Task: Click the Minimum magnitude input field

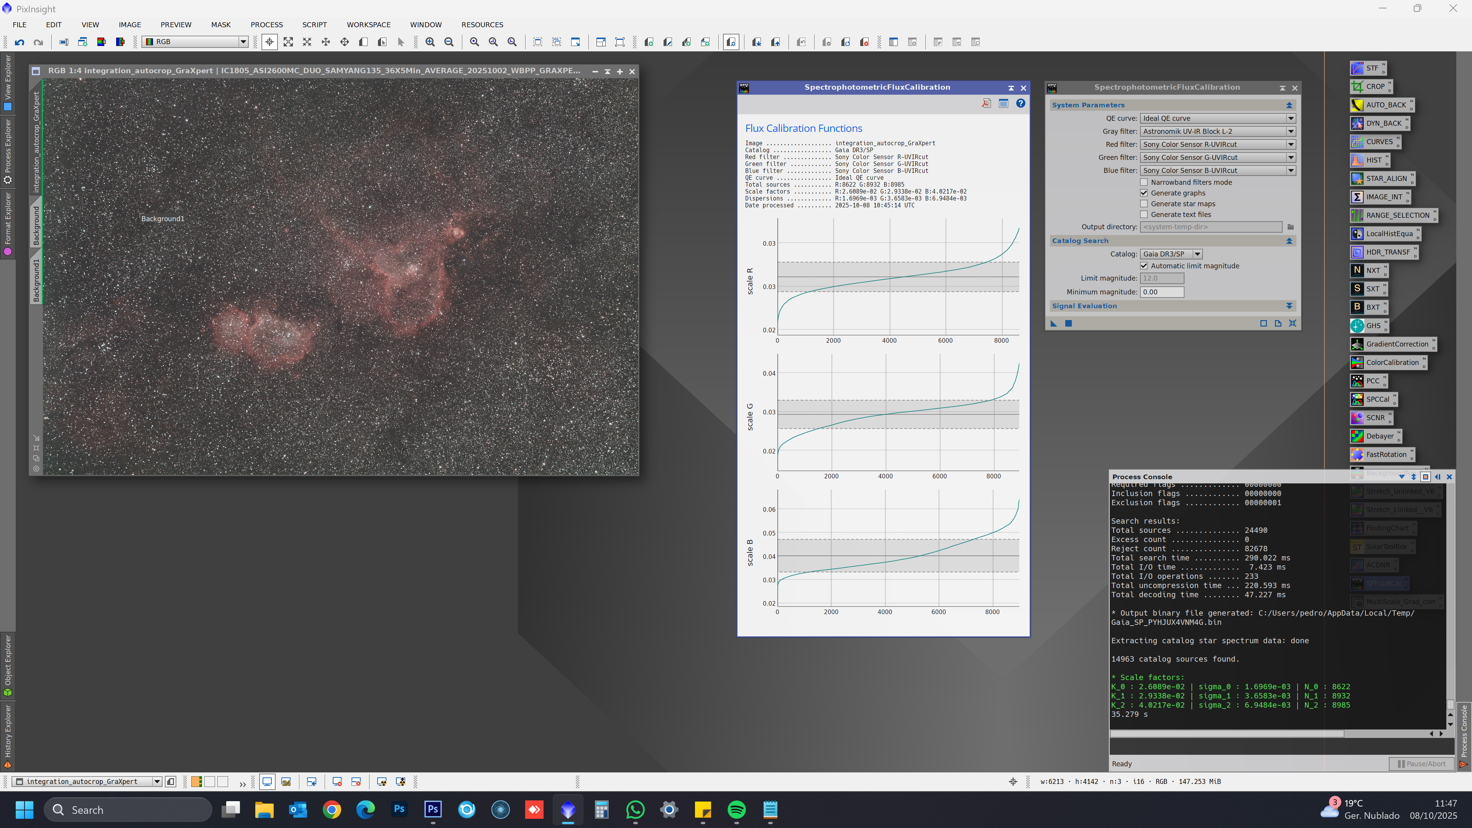Action: coord(1162,292)
